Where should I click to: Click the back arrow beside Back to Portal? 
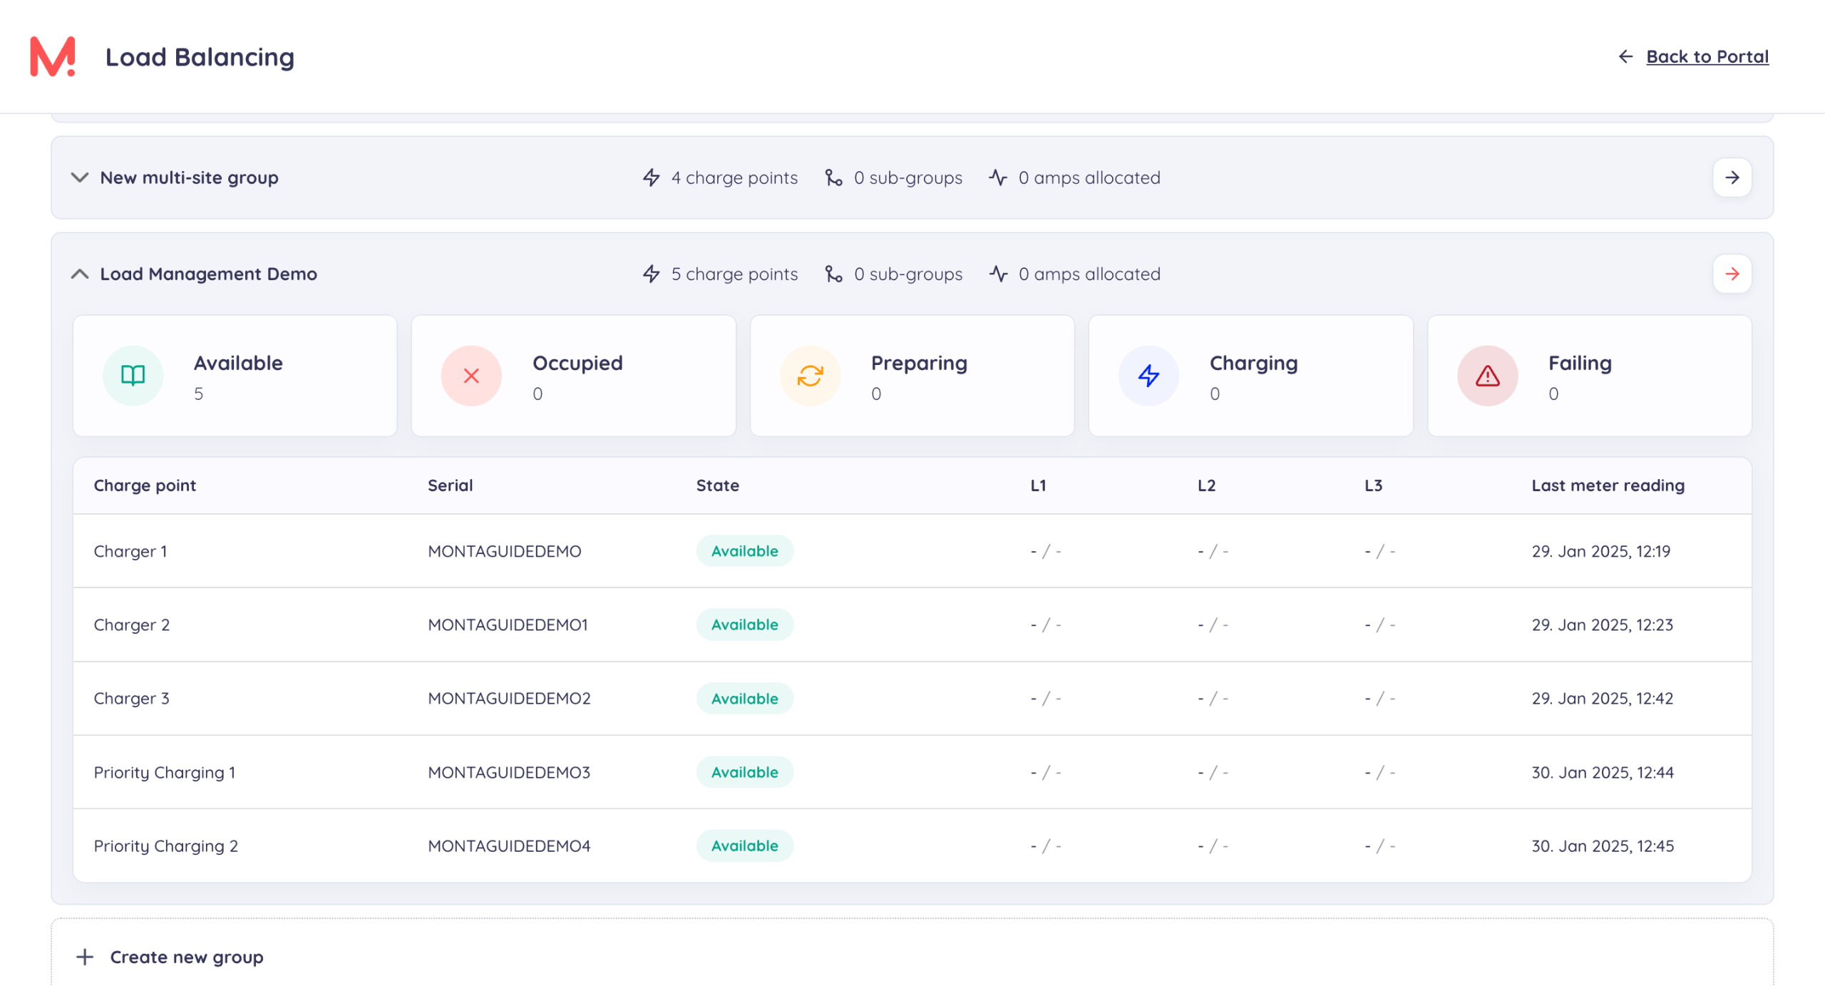pos(1625,56)
